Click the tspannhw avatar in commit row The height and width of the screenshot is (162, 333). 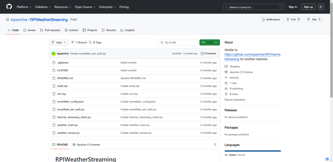point(54,54)
